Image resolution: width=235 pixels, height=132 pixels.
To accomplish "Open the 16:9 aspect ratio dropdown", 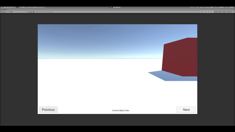I will 18,12.
